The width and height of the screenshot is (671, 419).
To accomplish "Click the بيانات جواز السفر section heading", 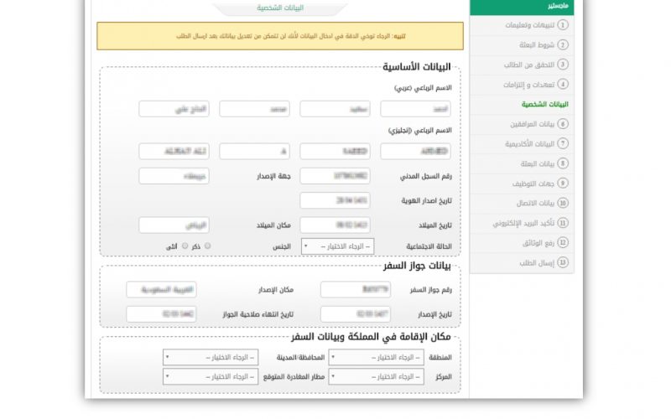I will point(417,266).
